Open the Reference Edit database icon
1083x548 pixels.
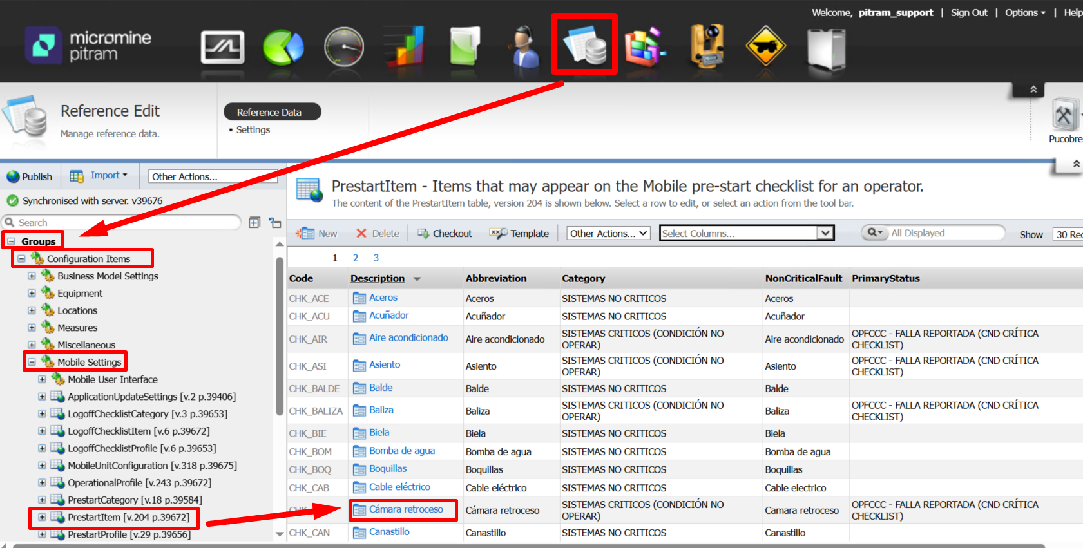click(x=585, y=46)
